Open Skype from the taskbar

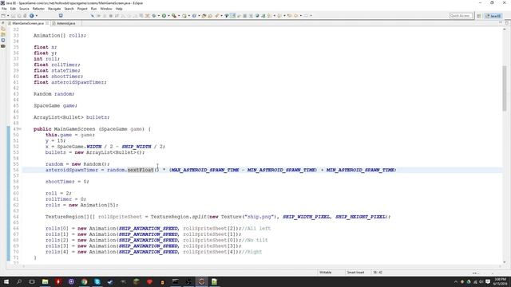click(x=97, y=281)
